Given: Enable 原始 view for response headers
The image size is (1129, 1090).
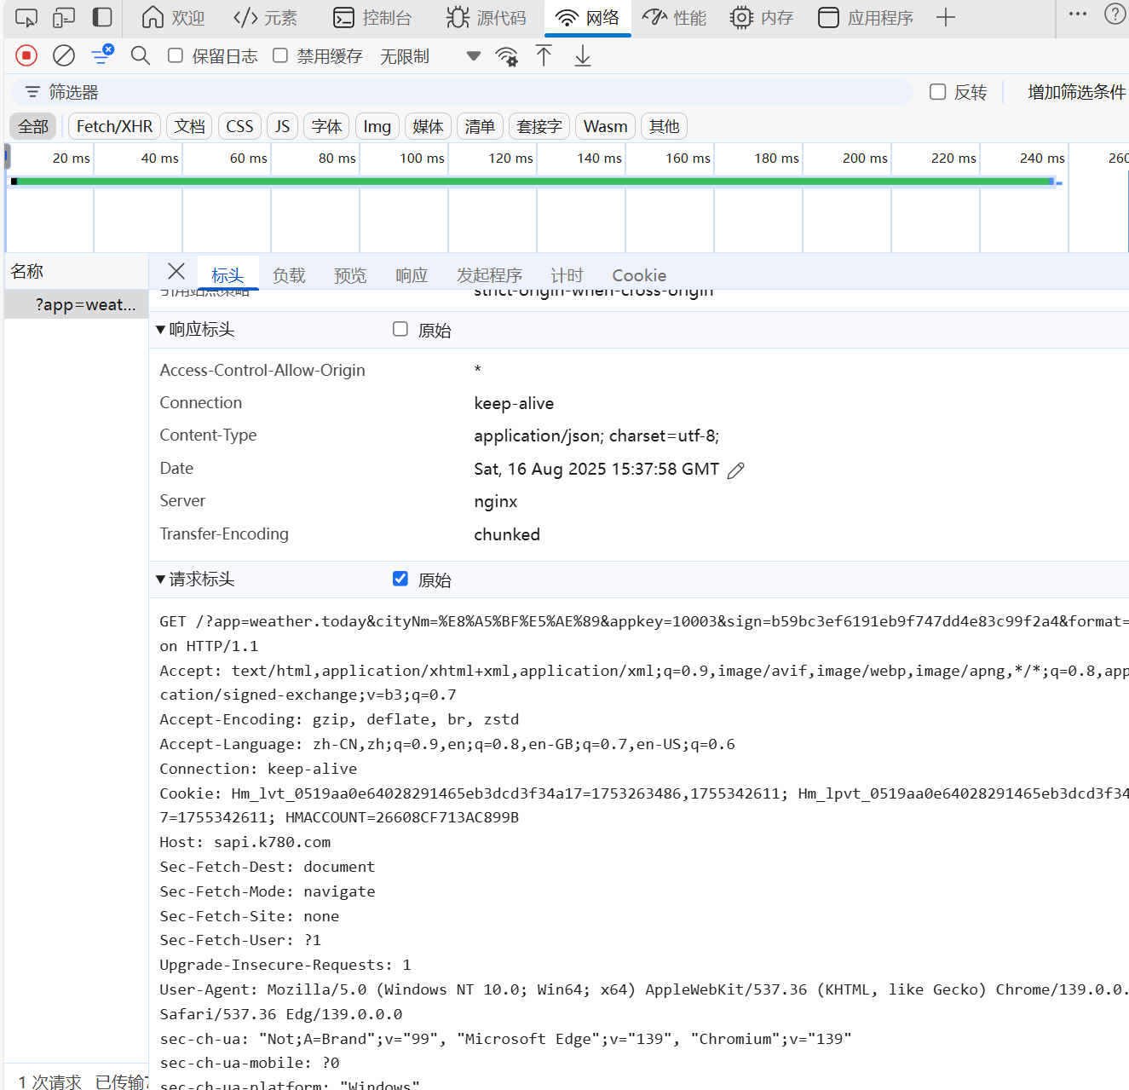Looking at the screenshot, I should click(x=400, y=329).
